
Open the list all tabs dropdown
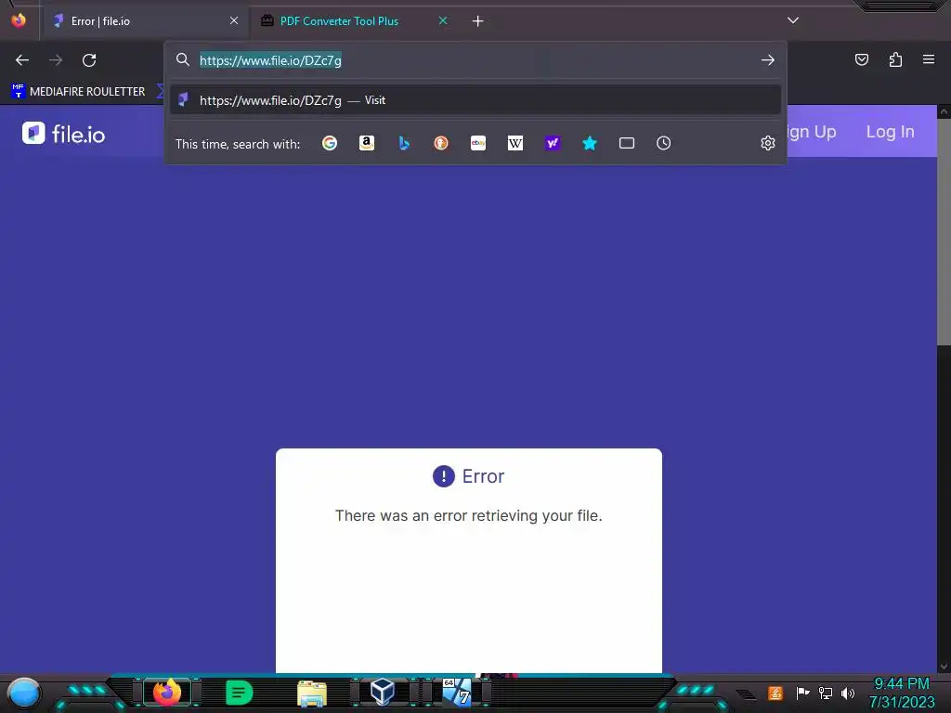tap(793, 20)
